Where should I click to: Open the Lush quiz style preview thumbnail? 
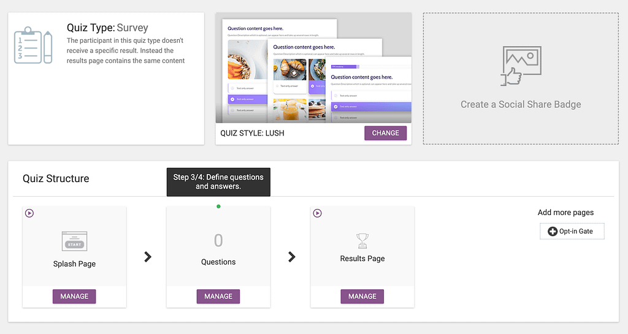click(313, 69)
